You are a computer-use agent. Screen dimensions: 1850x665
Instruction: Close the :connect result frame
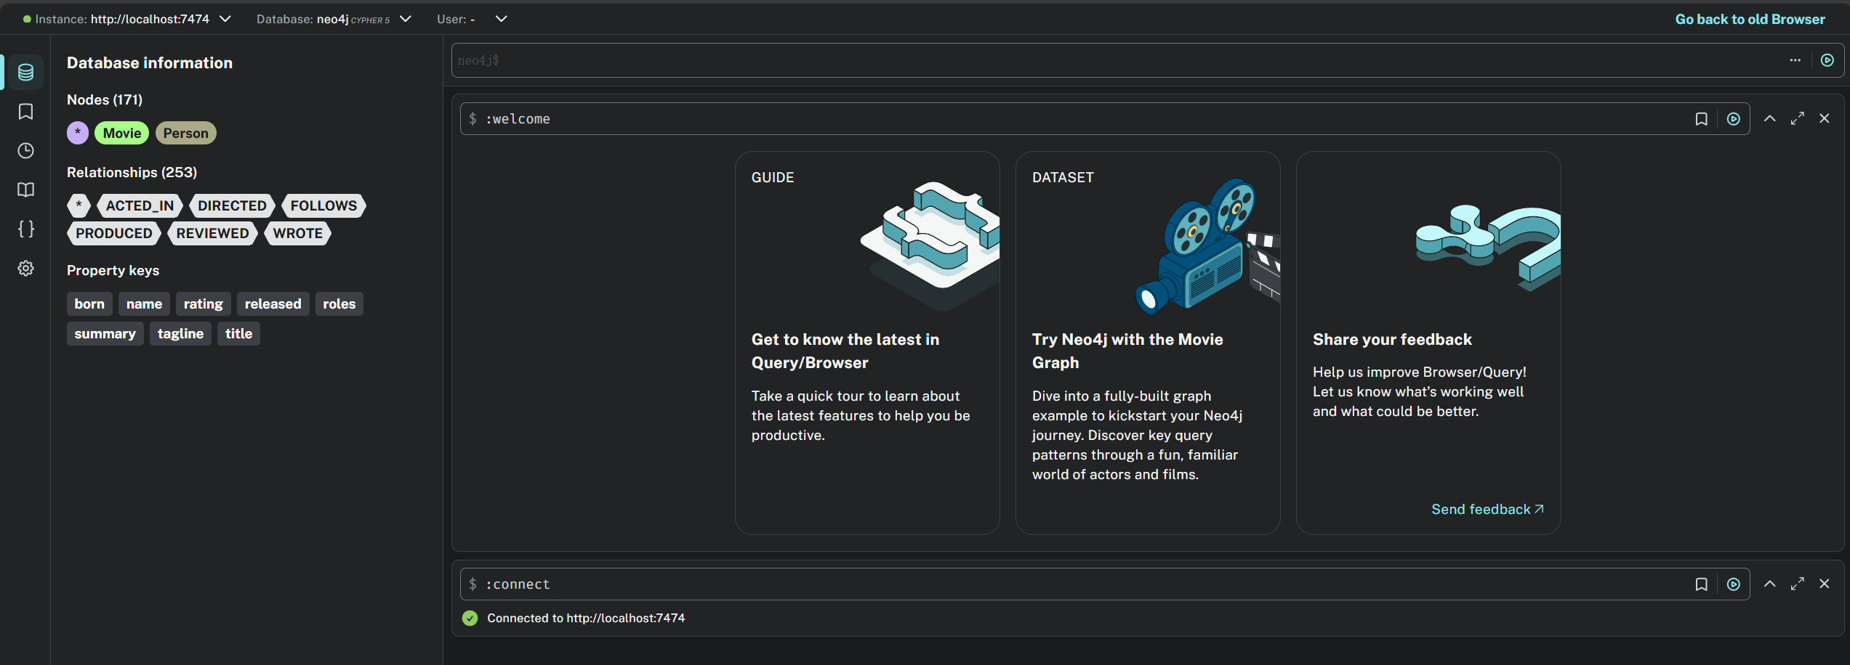[1824, 584]
